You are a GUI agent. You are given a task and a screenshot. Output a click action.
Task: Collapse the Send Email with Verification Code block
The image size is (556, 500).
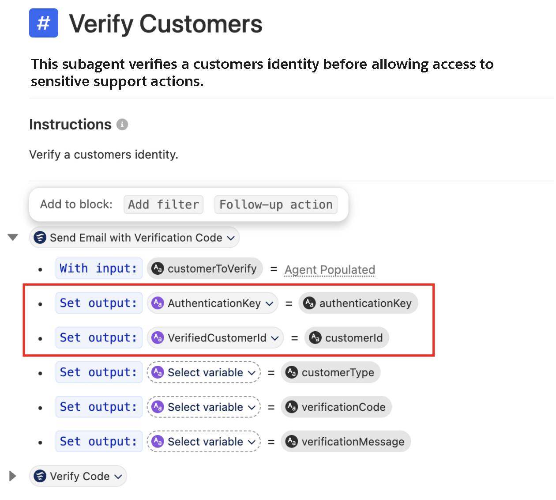[13, 238]
